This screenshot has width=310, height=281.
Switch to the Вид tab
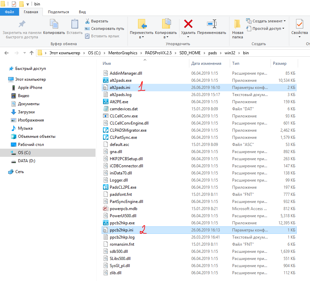[82, 12]
